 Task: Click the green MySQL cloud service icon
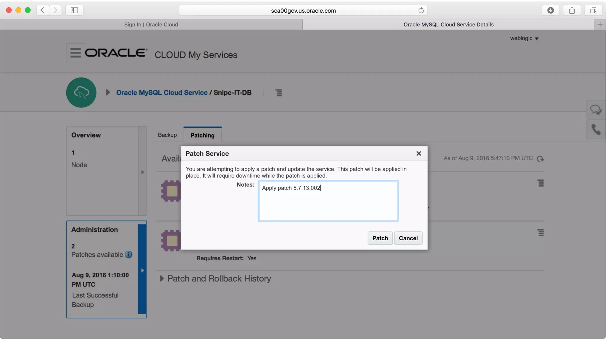tap(81, 92)
